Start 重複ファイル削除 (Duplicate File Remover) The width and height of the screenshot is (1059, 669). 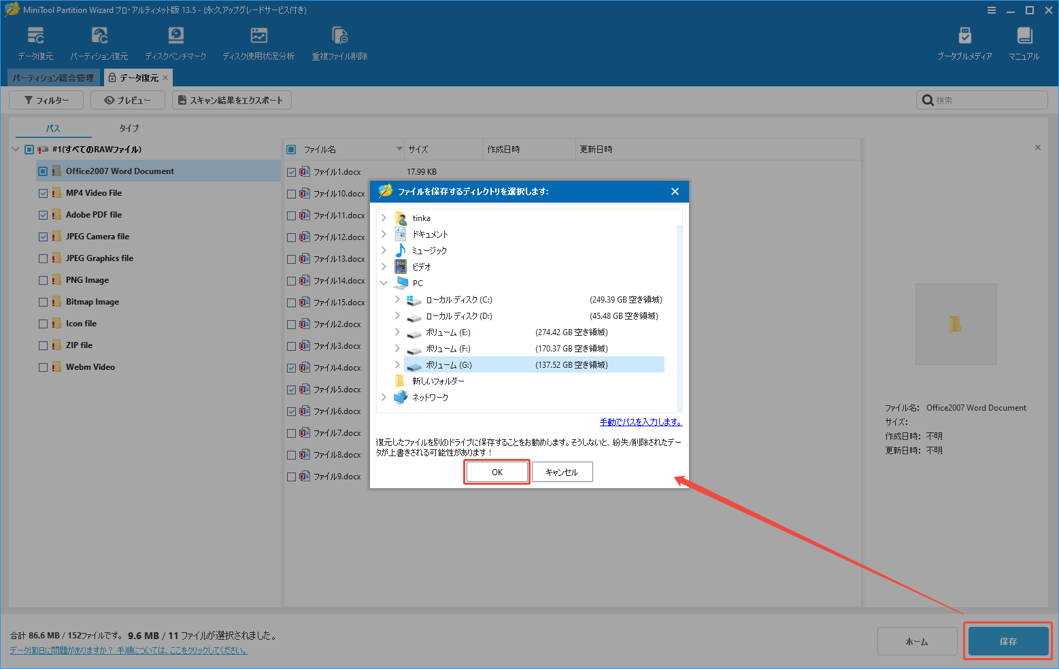coord(339,41)
